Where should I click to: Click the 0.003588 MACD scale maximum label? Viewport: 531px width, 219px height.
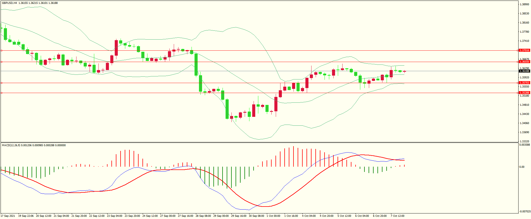(524, 145)
